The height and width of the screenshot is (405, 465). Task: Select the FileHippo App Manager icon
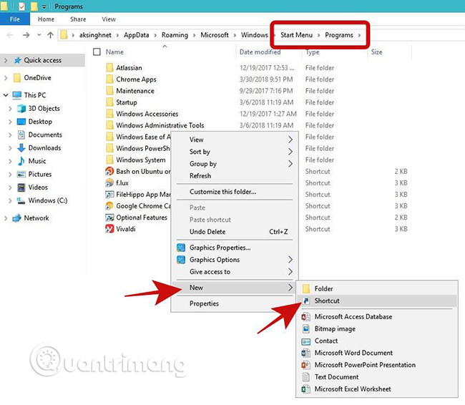109,195
